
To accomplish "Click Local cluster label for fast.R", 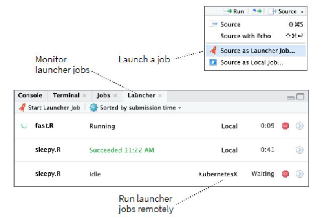I will click(x=229, y=126).
